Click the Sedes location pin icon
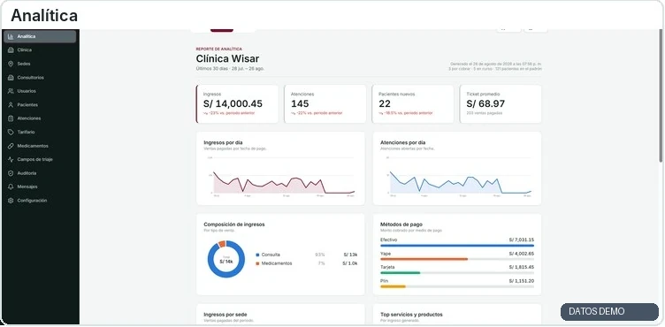The height and width of the screenshot is (327, 665). (11, 64)
